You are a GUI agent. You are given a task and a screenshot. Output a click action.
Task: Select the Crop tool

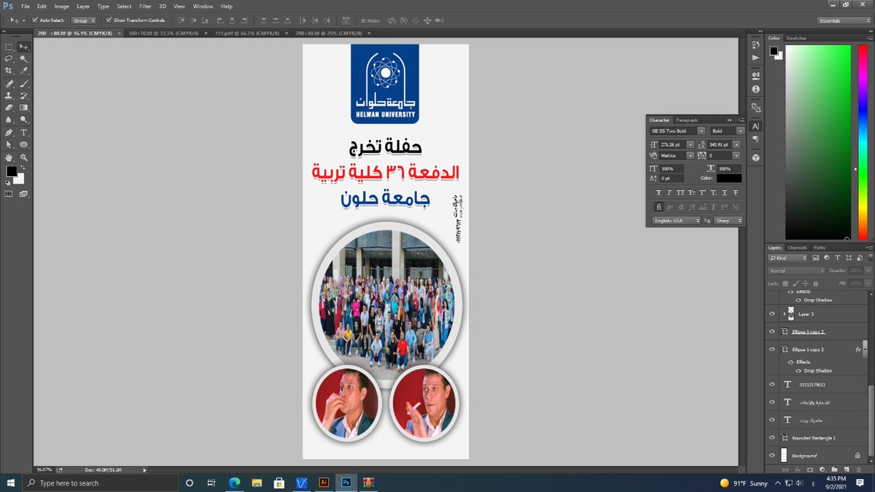[x=9, y=71]
